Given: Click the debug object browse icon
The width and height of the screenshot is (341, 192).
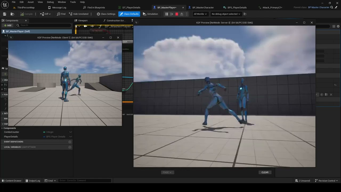Looking at the screenshot, I should [x=245, y=14].
